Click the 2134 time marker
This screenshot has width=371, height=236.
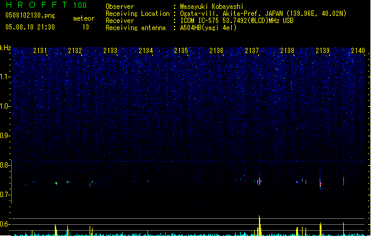(x=146, y=51)
